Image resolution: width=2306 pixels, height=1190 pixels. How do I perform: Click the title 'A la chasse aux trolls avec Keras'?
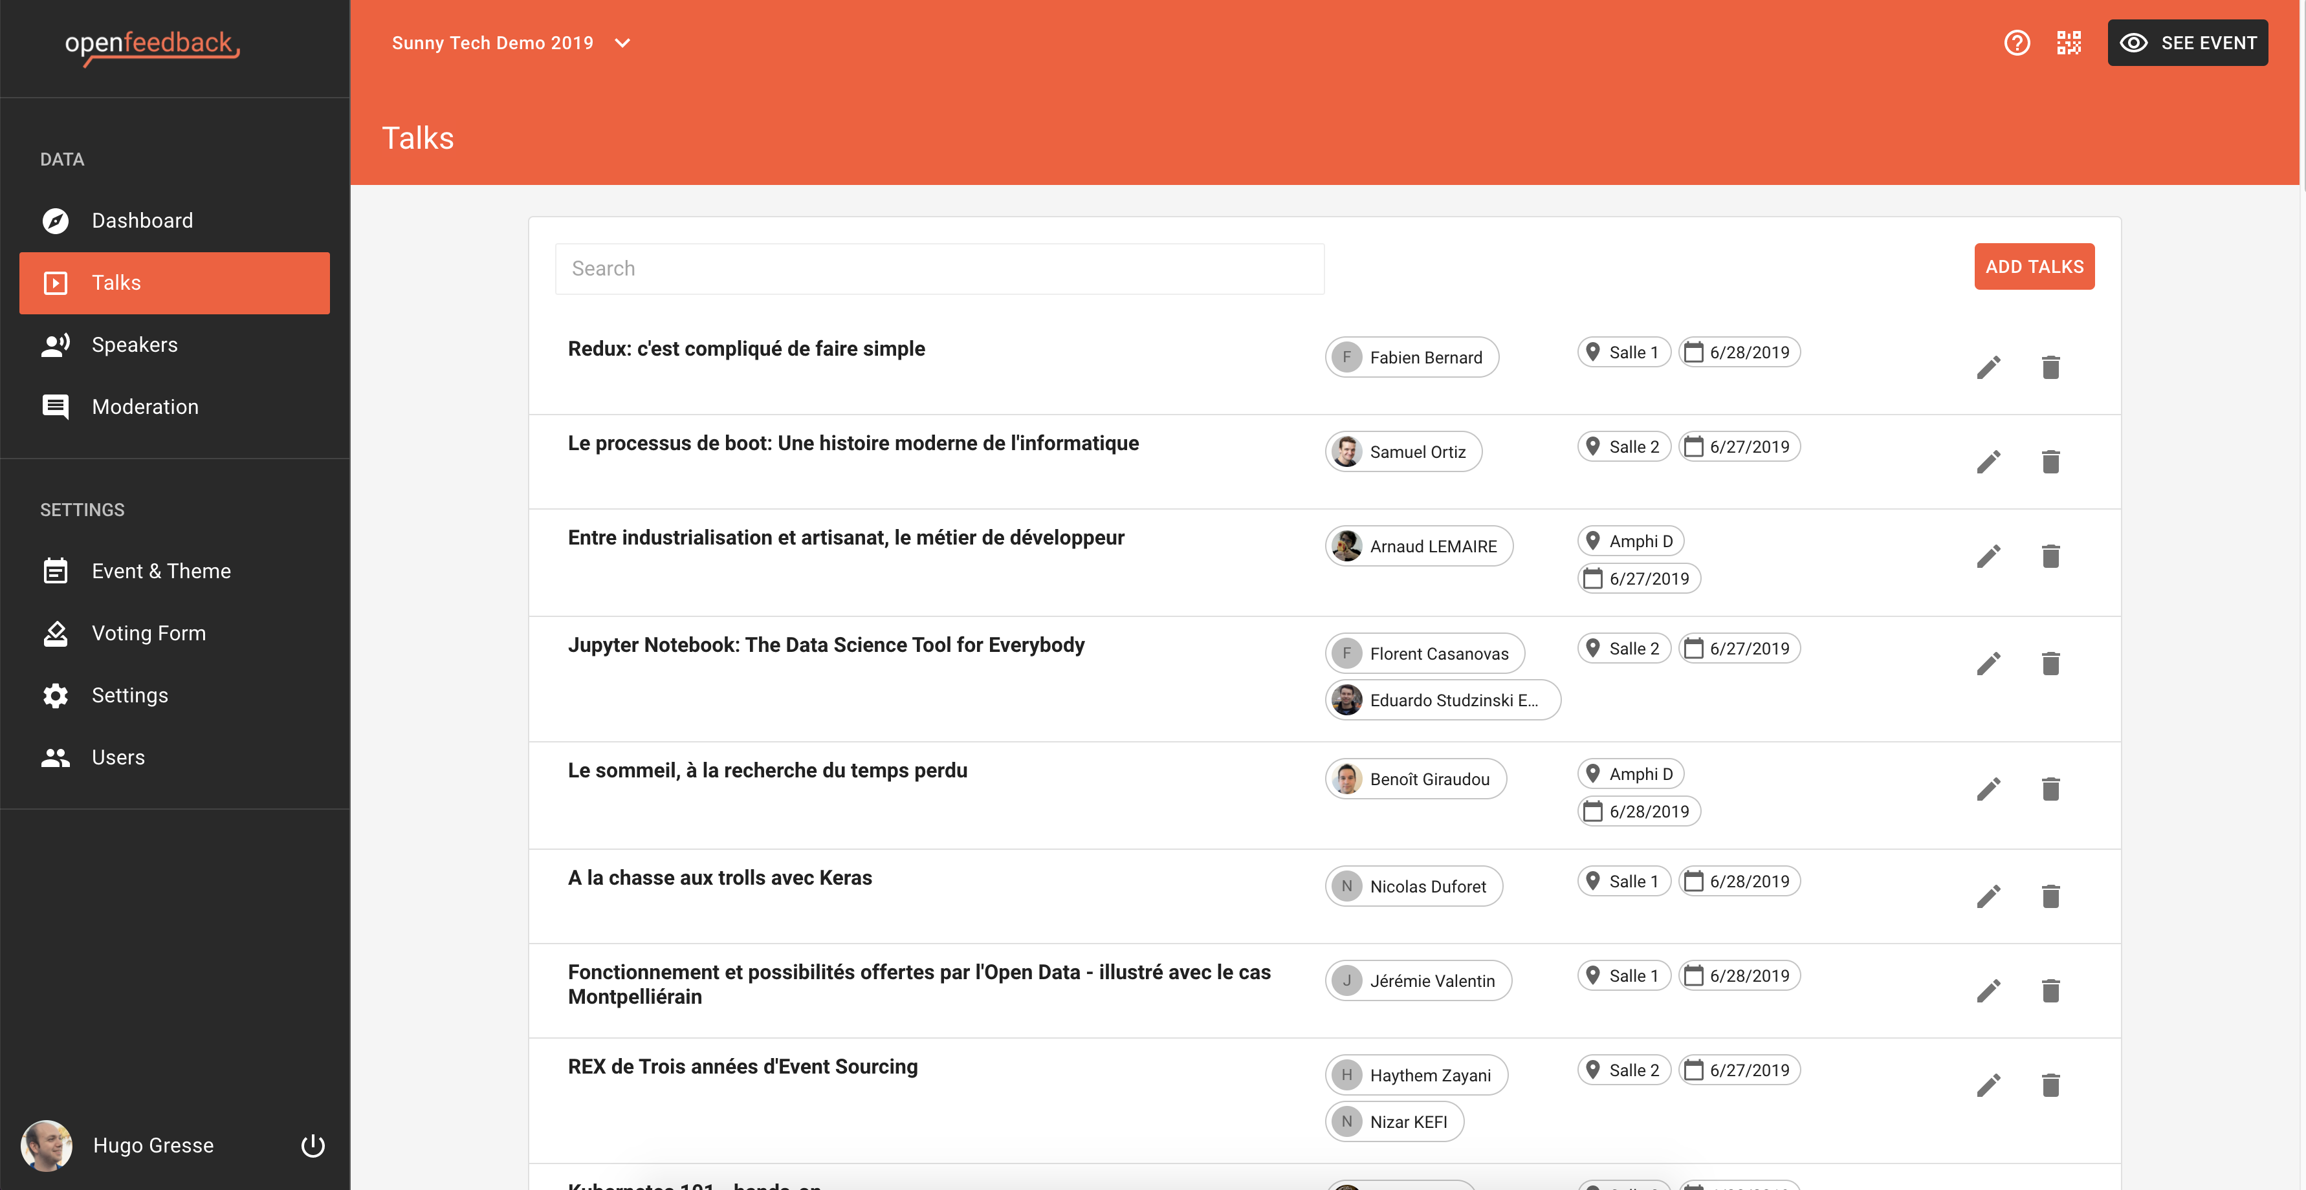[x=719, y=878]
